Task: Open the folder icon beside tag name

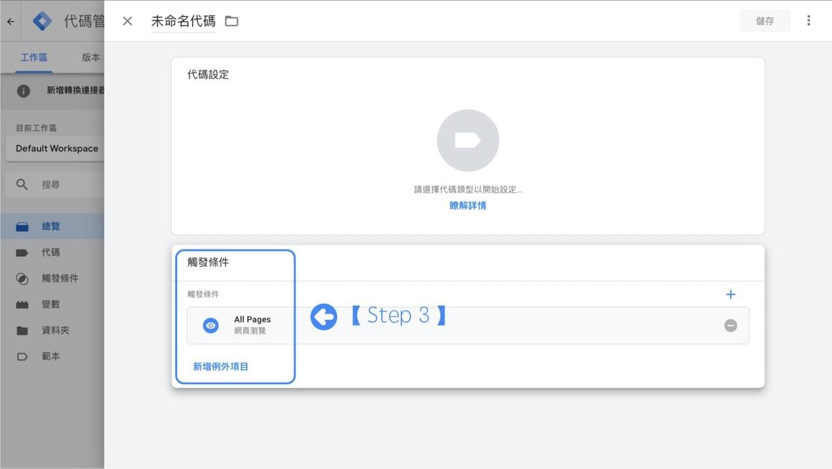Action: (x=232, y=21)
